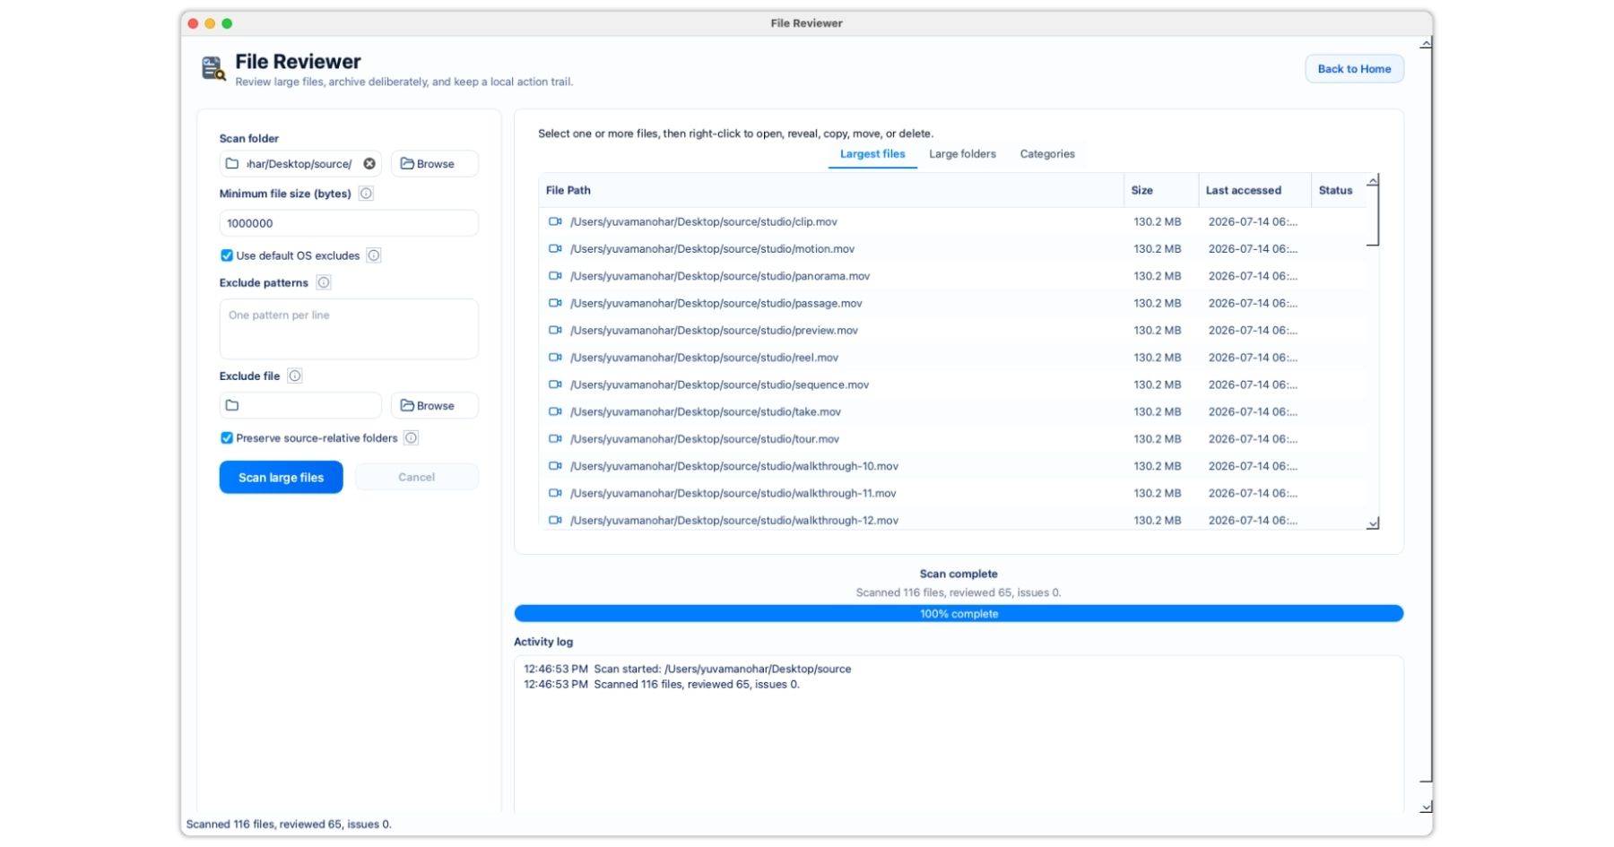
Task: Click the Scan large files button
Action: pos(281,478)
